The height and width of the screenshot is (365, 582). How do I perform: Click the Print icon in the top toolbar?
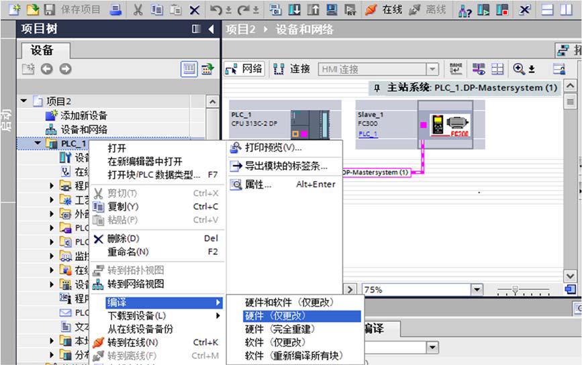[x=116, y=9]
